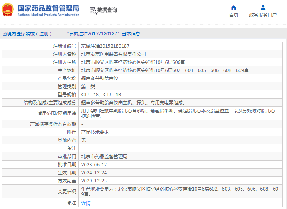Click the 适用范围/预期用途 row label
This screenshot has width=287, height=209.
point(57,113)
